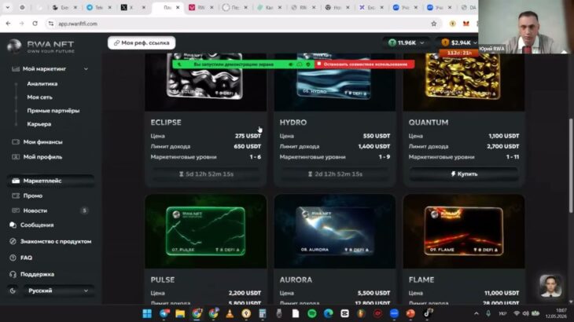This screenshot has height=322, width=574.
Task: Open Spotify from the taskbar
Action: pos(312,313)
